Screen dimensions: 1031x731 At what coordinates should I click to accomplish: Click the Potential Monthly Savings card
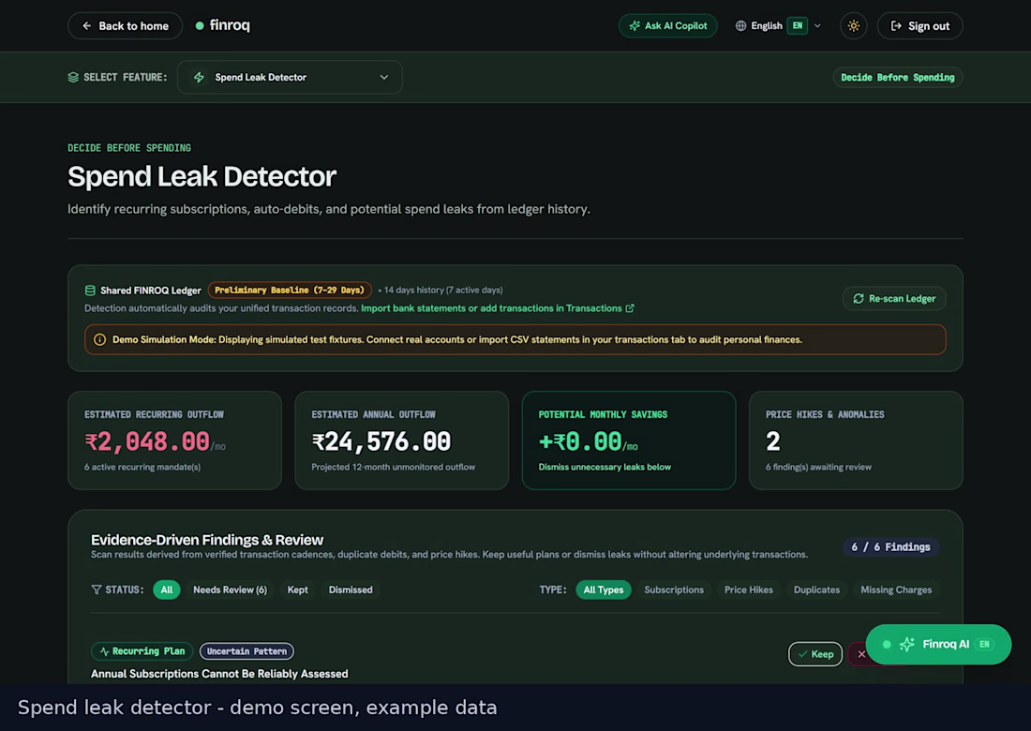(x=629, y=440)
